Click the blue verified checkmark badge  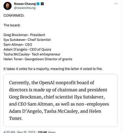pos(38,4)
